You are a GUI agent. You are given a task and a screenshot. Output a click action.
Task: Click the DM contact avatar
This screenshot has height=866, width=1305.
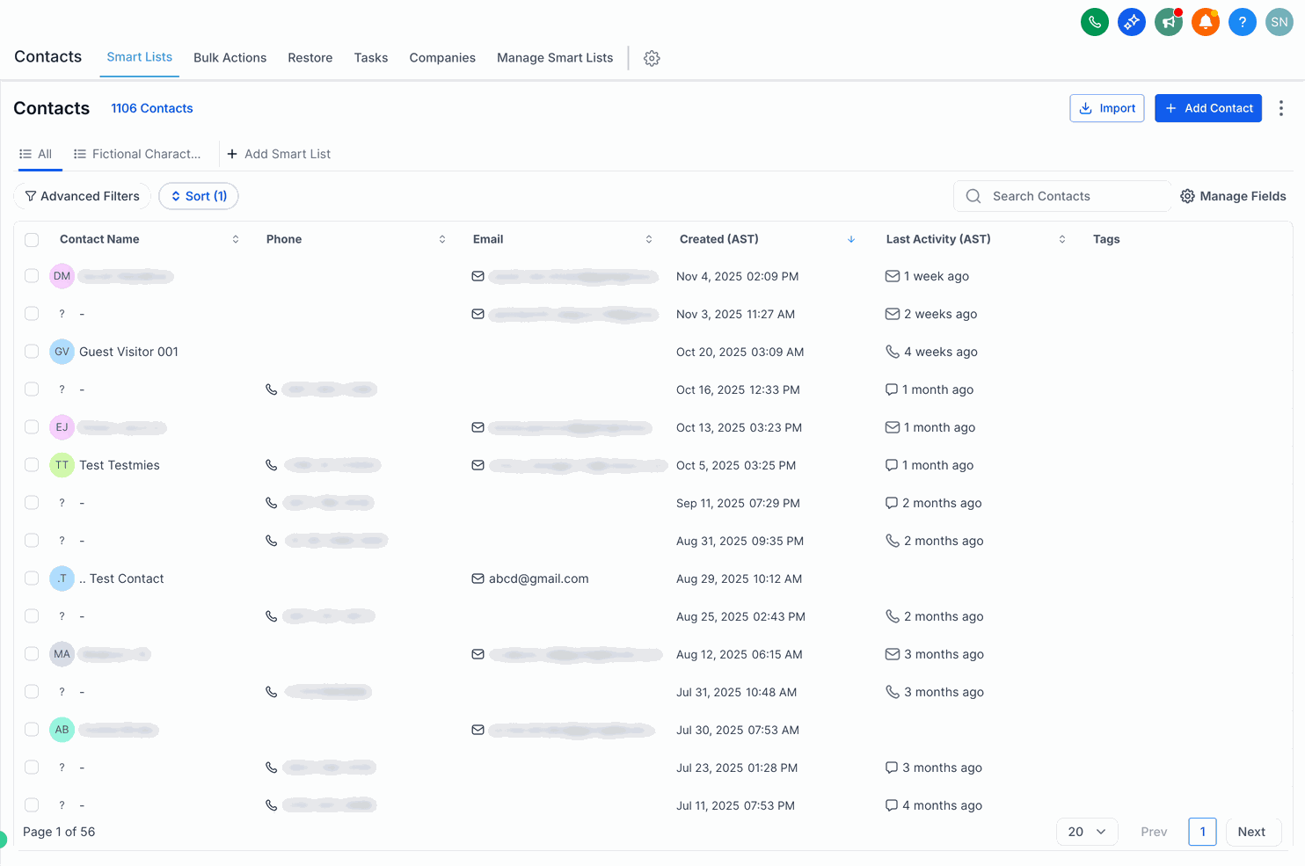pyautogui.click(x=62, y=276)
